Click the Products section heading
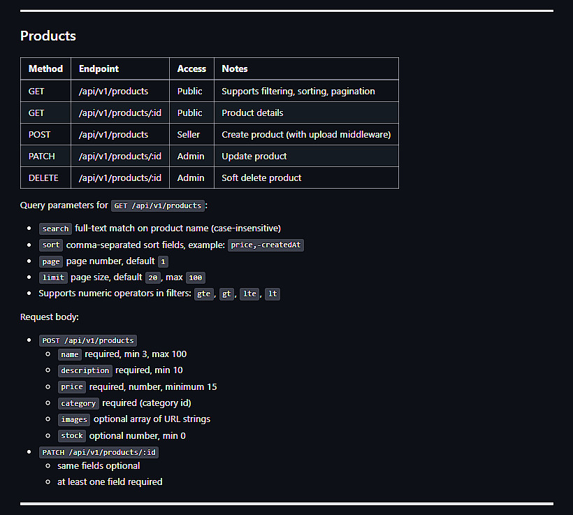 48,36
